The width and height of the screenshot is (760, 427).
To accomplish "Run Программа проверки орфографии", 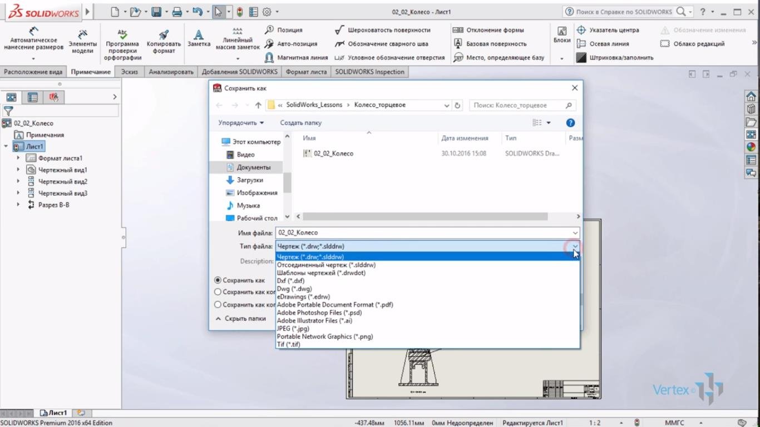I will pyautogui.click(x=123, y=45).
